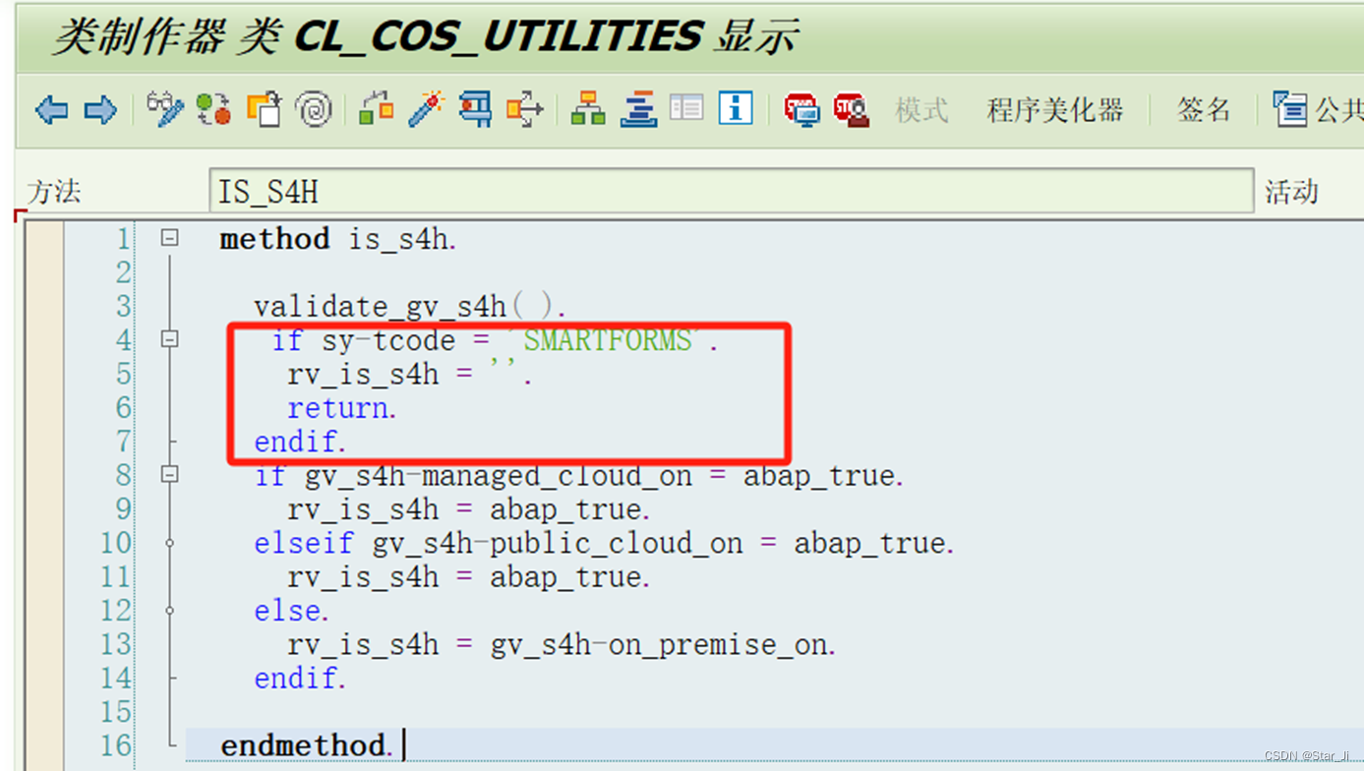Toggle display/change mode with the glasses-pencil icon

[164, 109]
